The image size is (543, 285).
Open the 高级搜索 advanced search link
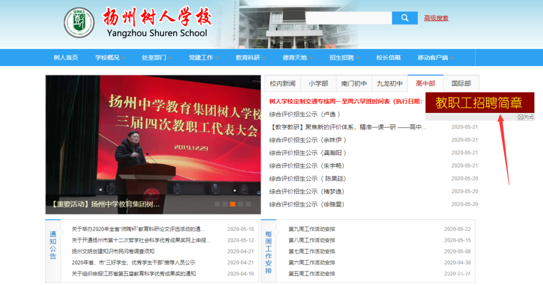click(436, 18)
